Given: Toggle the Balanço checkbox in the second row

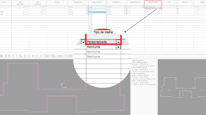Looking at the screenshot, I should (x=178, y=10).
